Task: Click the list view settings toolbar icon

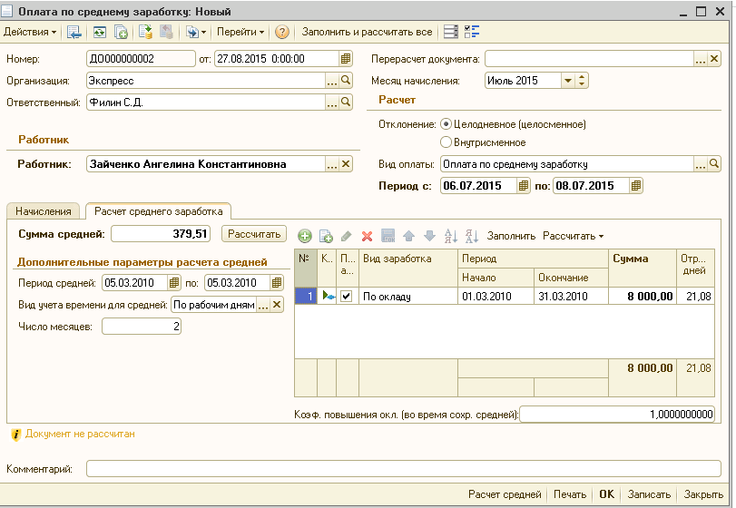Action: [x=451, y=32]
